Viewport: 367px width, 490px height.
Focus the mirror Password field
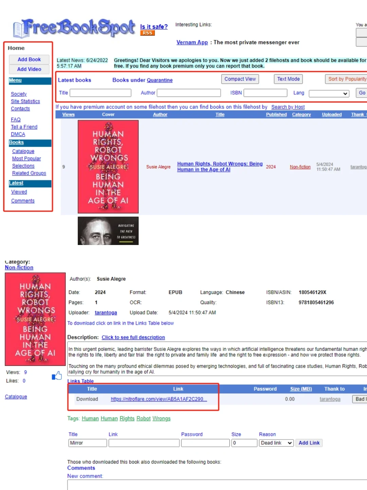[206, 443]
